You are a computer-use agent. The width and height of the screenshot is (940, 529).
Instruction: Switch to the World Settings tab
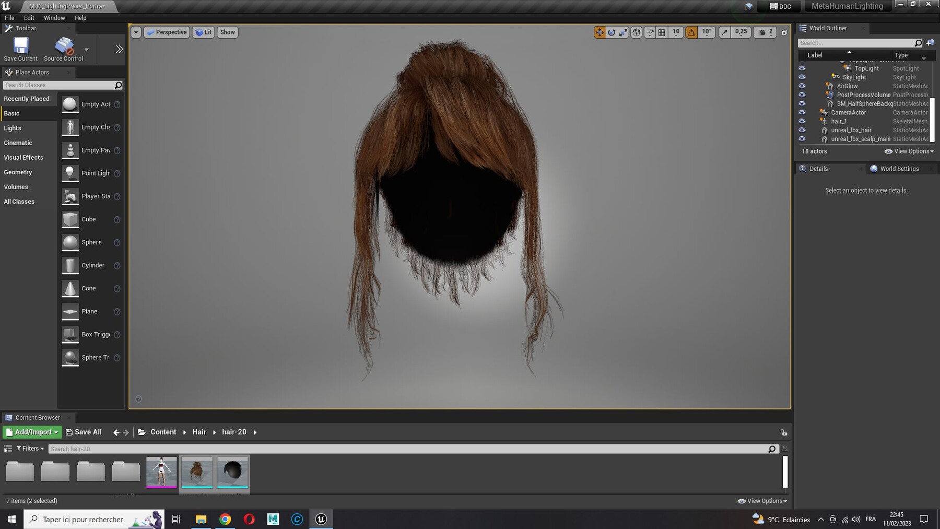[x=899, y=169]
